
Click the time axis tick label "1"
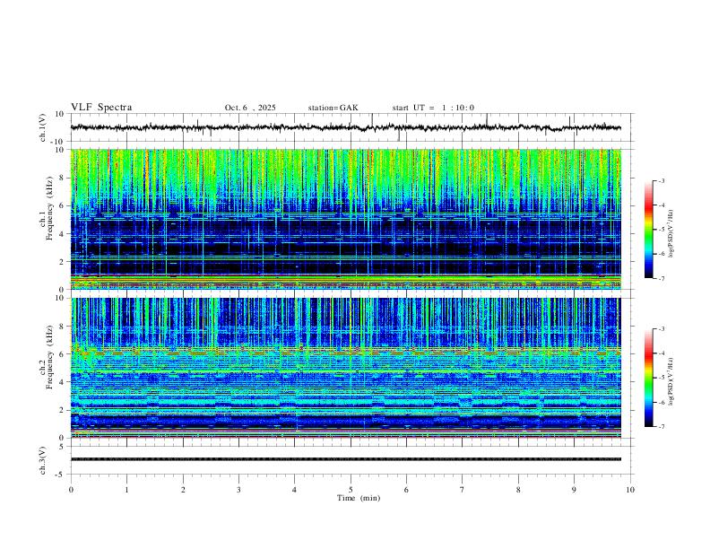(126, 490)
